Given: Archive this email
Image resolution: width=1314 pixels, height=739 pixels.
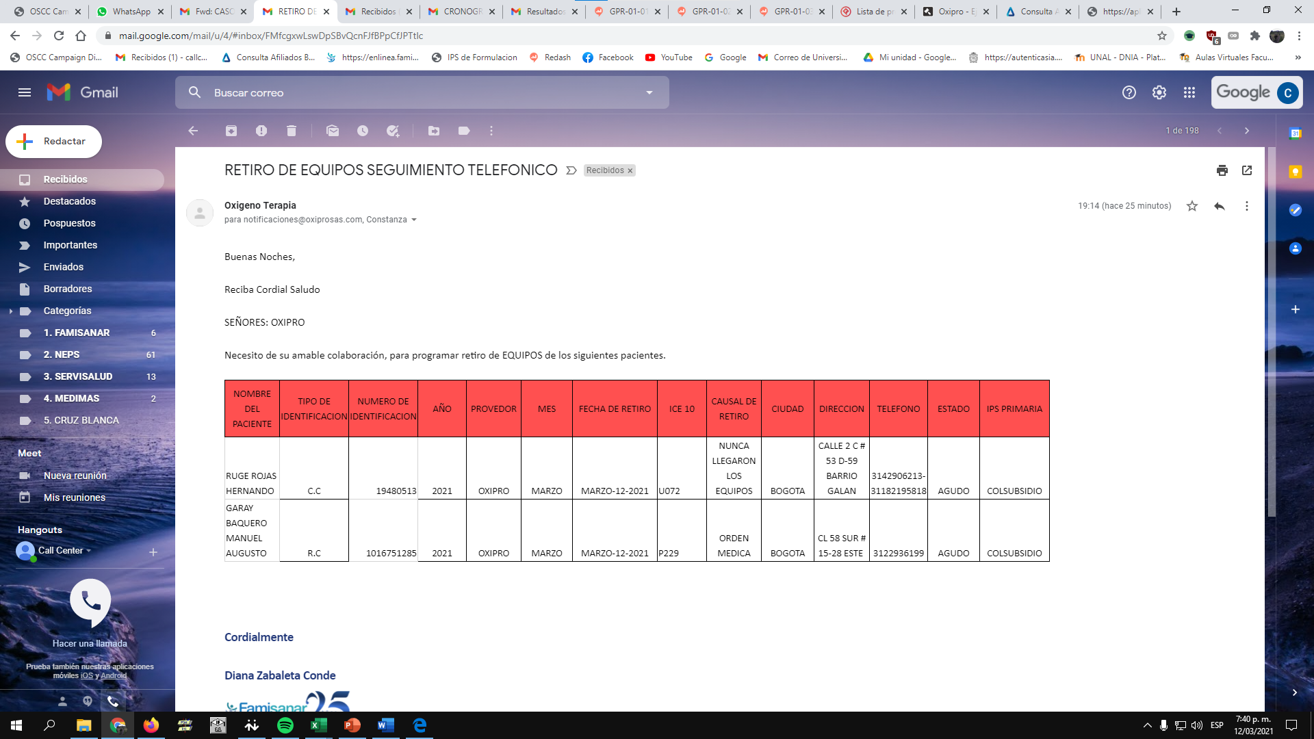Looking at the screenshot, I should pos(231,131).
